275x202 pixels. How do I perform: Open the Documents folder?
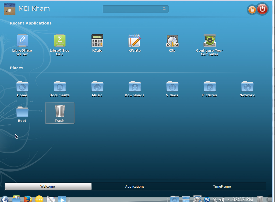click(x=60, y=89)
